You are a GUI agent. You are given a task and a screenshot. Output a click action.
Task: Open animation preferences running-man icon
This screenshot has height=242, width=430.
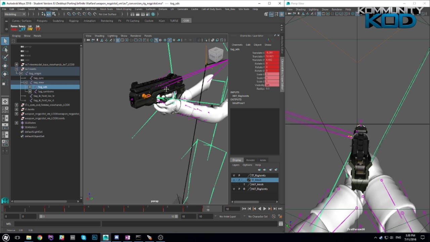click(x=280, y=216)
